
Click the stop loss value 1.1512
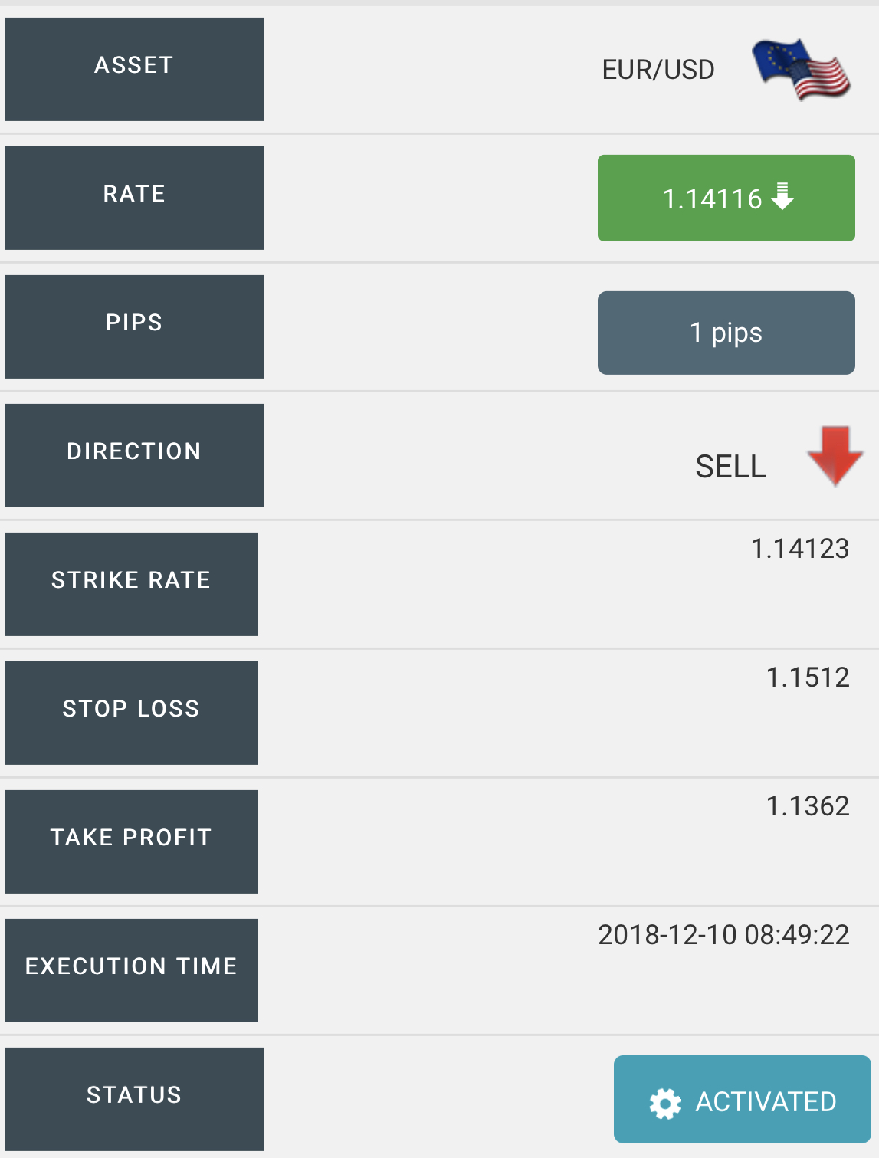tap(808, 677)
